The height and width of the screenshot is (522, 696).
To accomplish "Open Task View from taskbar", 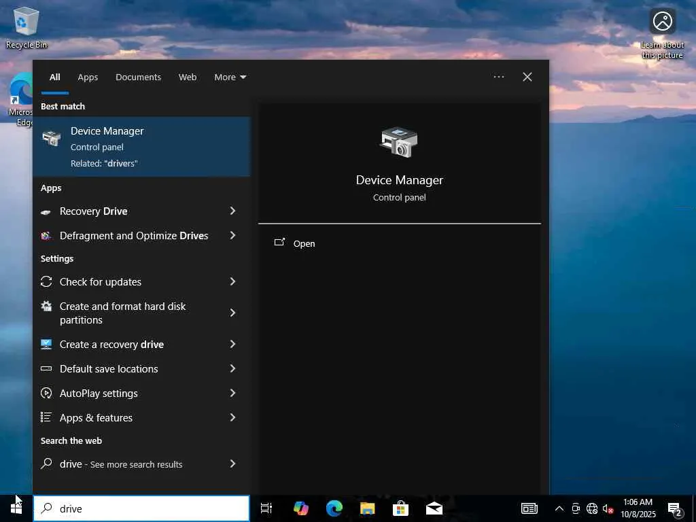I will point(266,508).
